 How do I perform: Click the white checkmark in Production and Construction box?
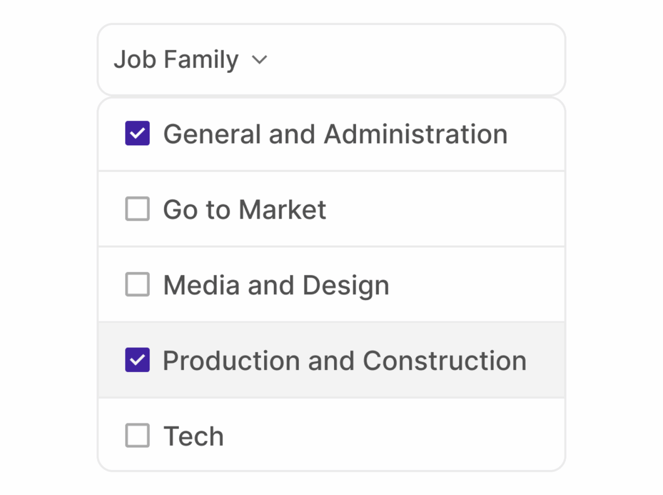click(137, 360)
